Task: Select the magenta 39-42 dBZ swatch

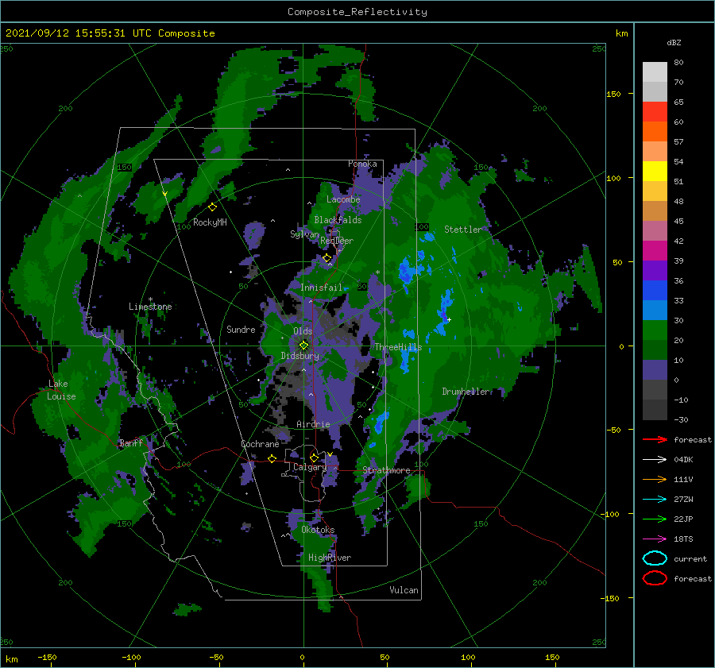Action: [655, 251]
